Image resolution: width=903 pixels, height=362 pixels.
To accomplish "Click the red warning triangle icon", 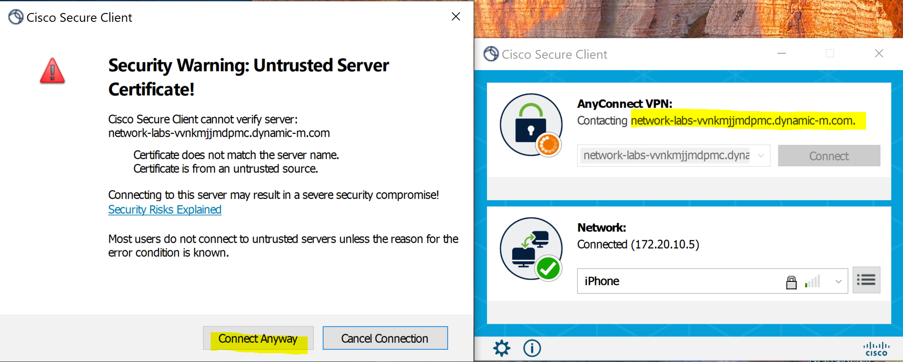I will [x=52, y=71].
